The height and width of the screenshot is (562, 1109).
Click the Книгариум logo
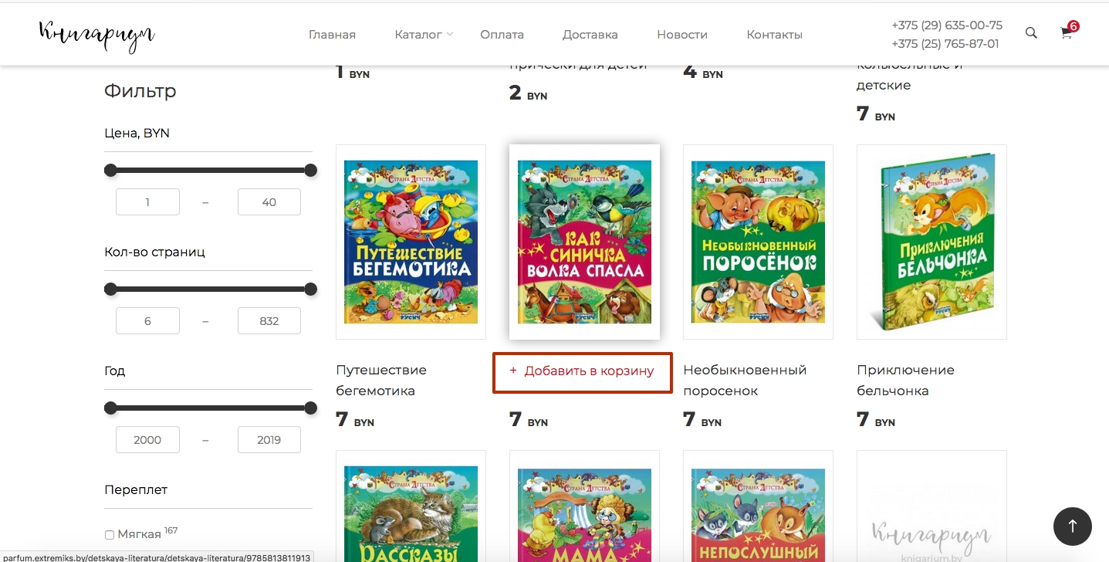pos(97,35)
